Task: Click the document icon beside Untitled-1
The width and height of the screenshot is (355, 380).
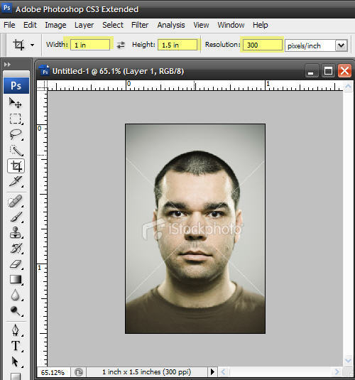Action: tap(45, 70)
